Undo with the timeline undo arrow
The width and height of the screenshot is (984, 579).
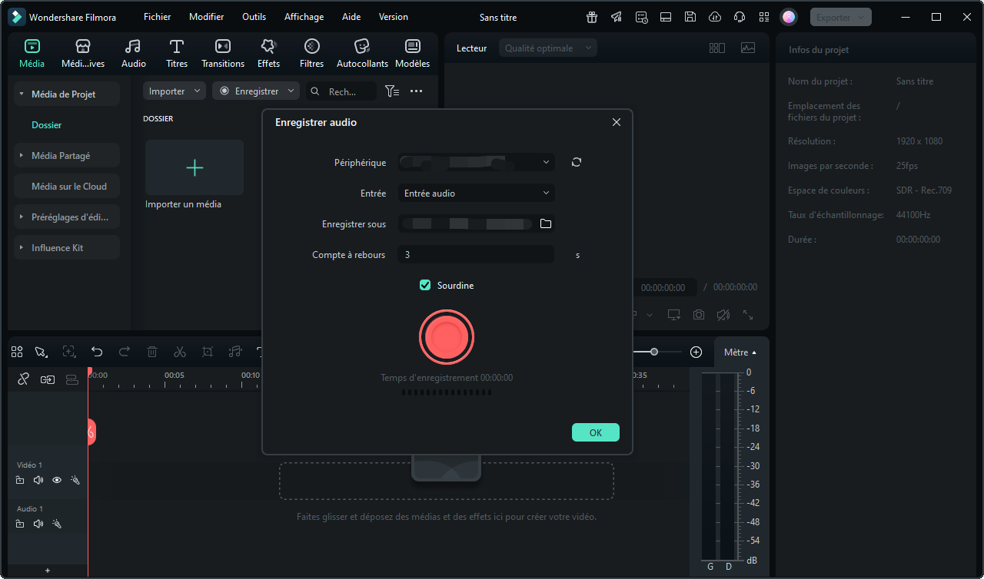pyautogui.click(x=97, y=352)
